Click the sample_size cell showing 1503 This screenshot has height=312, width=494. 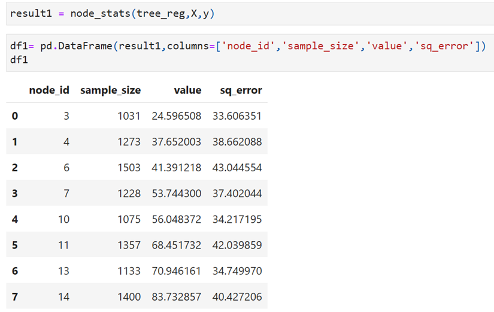click(x=129, y=168)
